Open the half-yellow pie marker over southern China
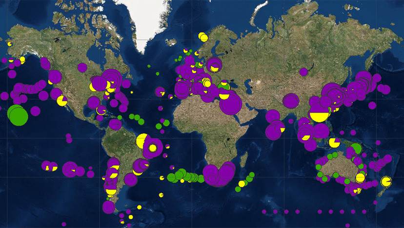This screenshot has height=228, width=404. pyautogui.click(x=319, y=113)
